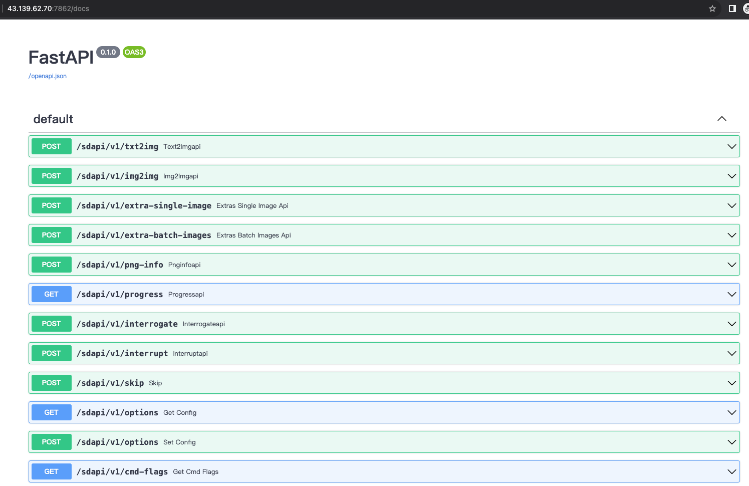Expand the extra-batch-images endpoint arrow
The image size is (749, 486).
[x=732, y=235]
